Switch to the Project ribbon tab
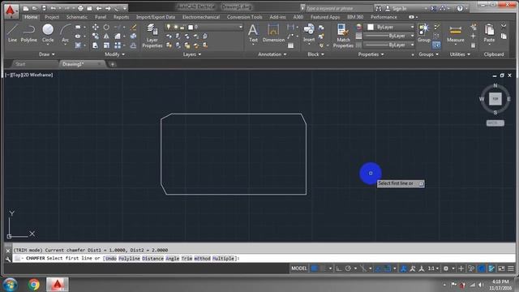Viewport: 519px width, 292px height. 52,17
